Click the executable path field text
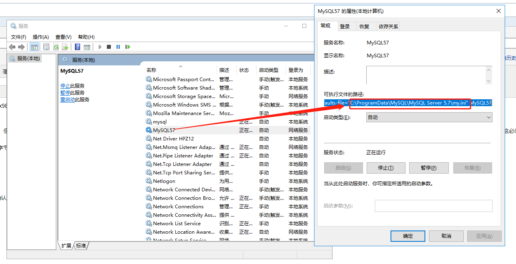Viewport: 516px width, 264px height. (408, 103)
